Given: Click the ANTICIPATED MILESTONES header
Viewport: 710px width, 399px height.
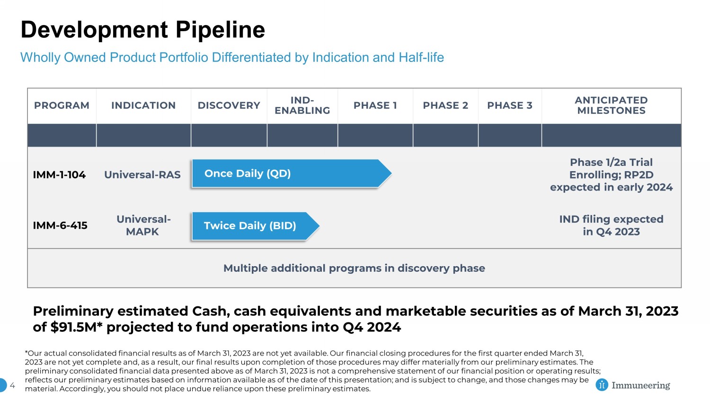Looking at the screenshot, I should (611, 105).
